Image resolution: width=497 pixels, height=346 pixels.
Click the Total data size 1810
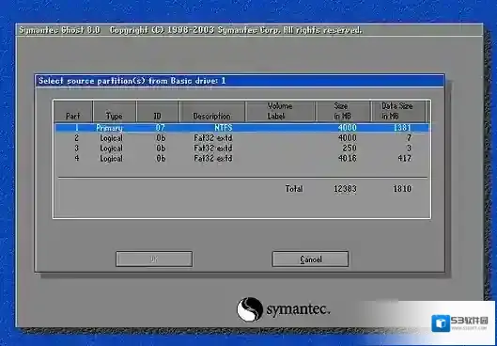(402, 189)
